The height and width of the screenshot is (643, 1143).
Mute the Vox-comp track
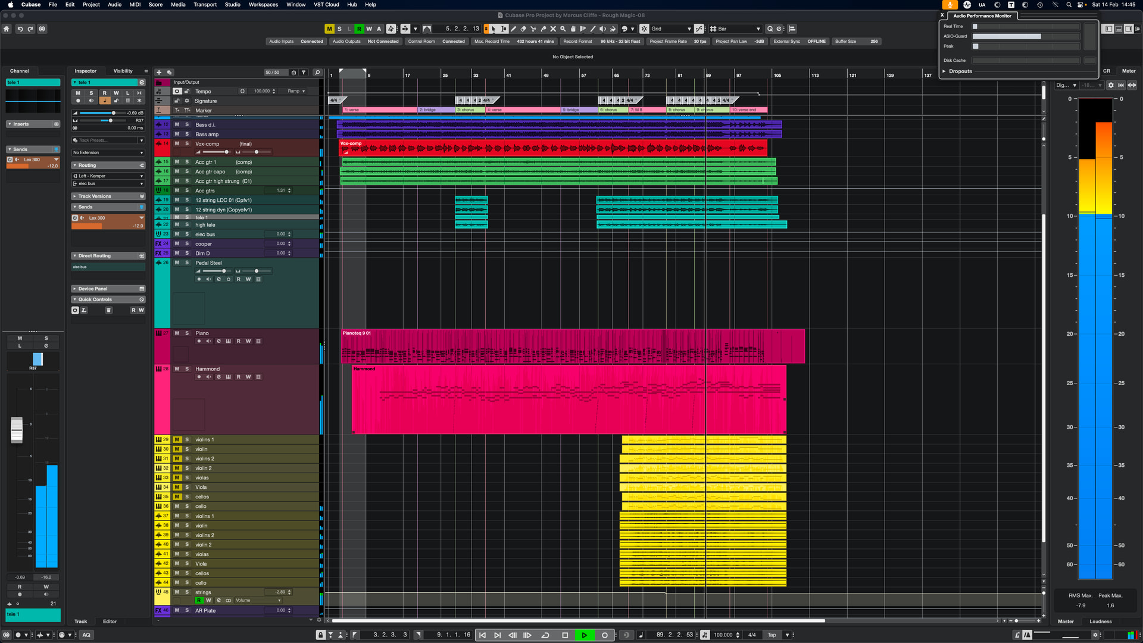177,143
